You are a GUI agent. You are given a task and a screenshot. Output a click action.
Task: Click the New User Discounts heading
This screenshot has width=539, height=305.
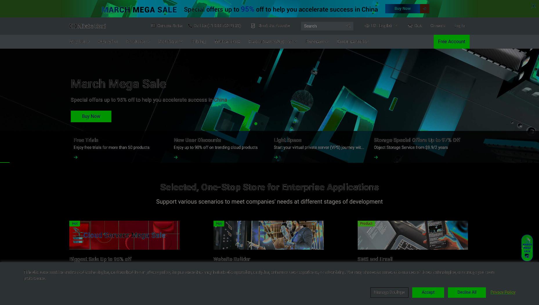(x=197, y=140)
